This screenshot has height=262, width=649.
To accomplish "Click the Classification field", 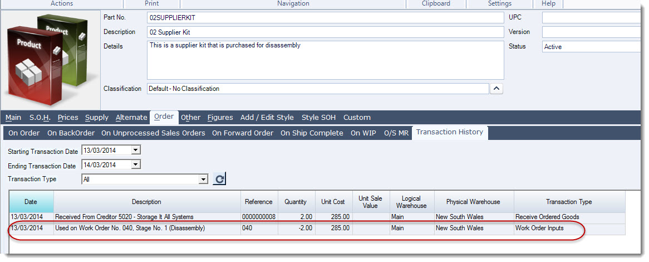I will point(318,89).
